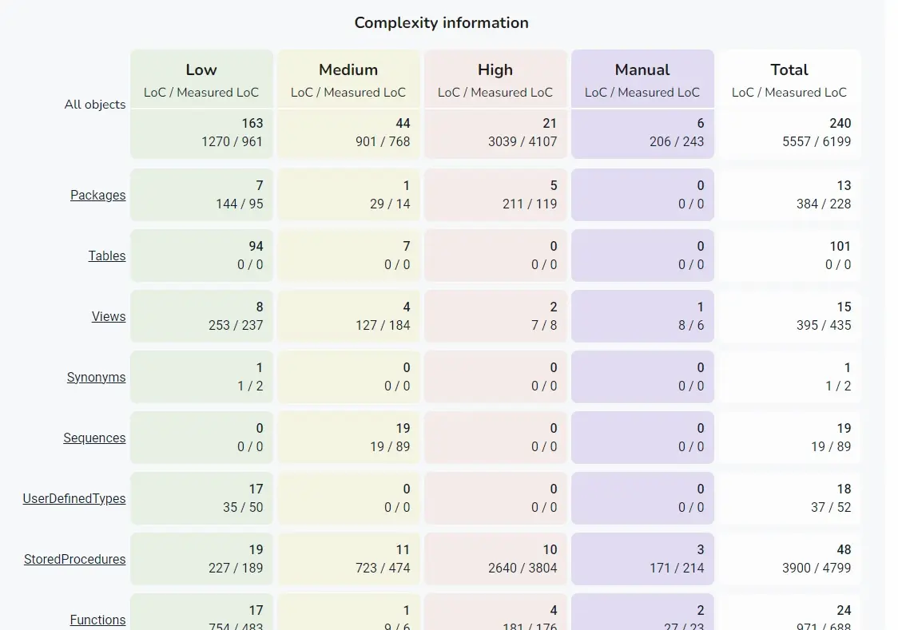Open the Packages link
This screenshot has width=898, height=630.
point(97,195)
